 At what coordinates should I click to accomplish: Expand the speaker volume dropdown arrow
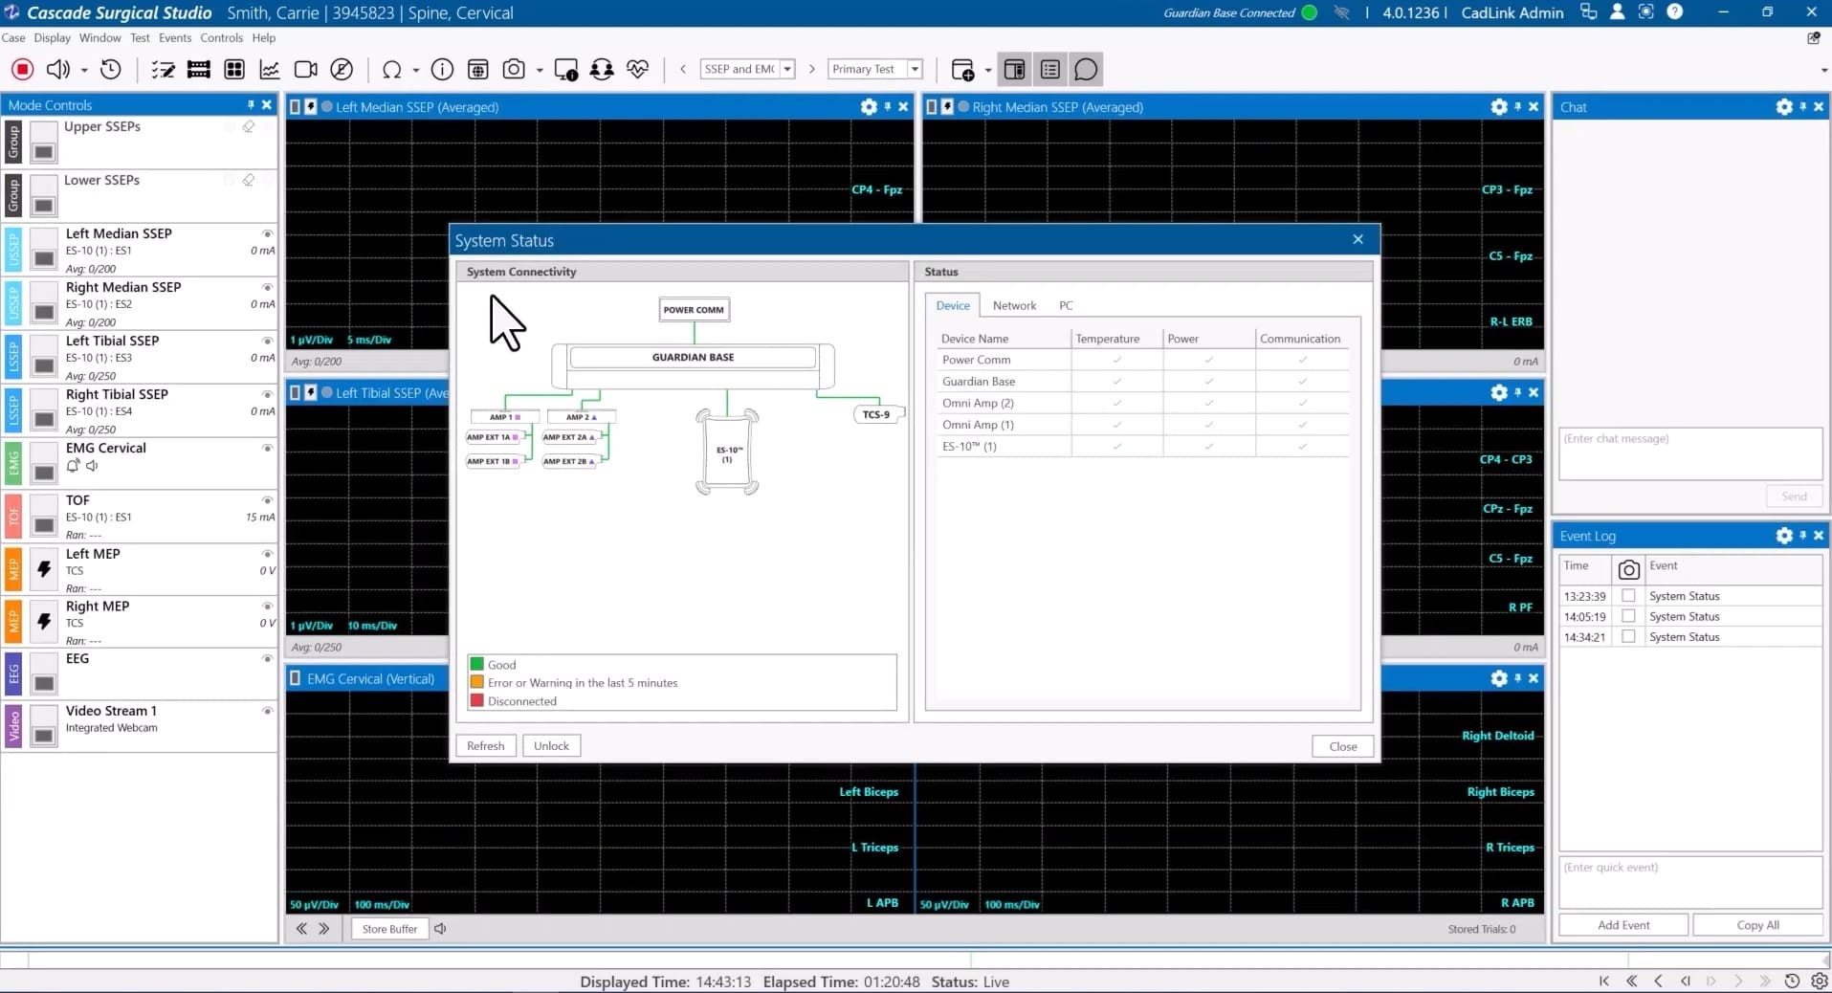click(x=84, y=70)
